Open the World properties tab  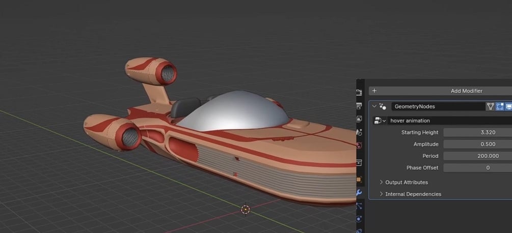tap(359, 145)
